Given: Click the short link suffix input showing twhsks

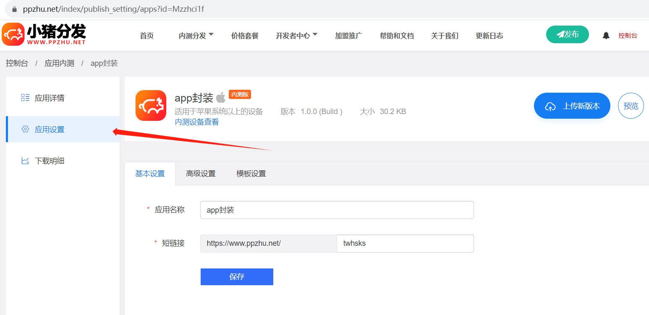Looking at the screenshot, I should (404, 243).
